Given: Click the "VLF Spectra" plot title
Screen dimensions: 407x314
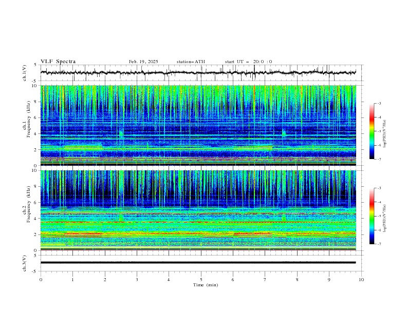Looking at the screenshot, I should point(58,62).
